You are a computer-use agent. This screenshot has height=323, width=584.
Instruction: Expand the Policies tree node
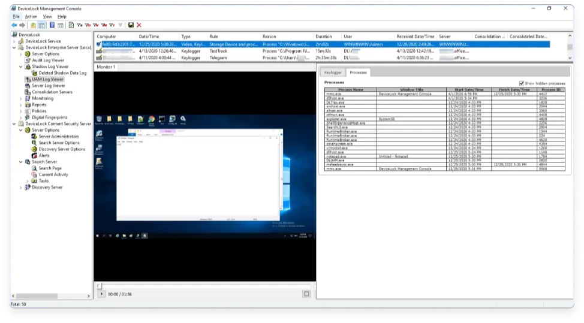pyautogui.click(x=21, y=111)
